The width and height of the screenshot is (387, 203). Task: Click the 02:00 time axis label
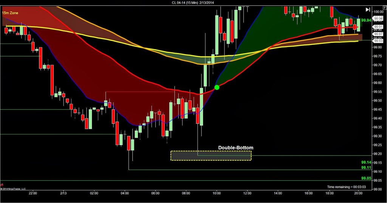94,193
